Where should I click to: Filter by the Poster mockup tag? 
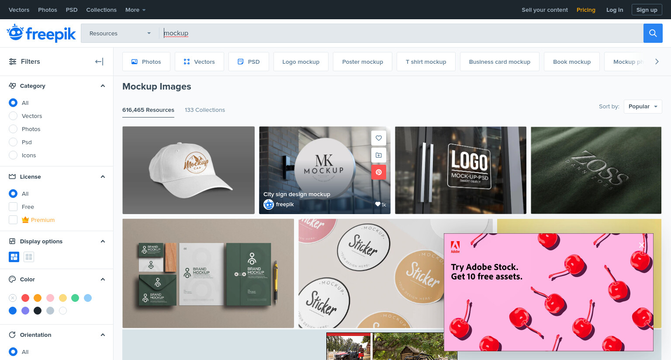pos(363,62)
